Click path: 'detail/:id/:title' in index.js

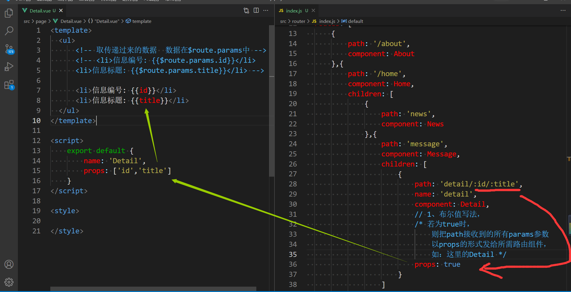pos(468,184)
